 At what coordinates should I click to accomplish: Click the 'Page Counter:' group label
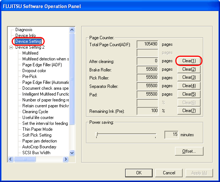point(102,38)
